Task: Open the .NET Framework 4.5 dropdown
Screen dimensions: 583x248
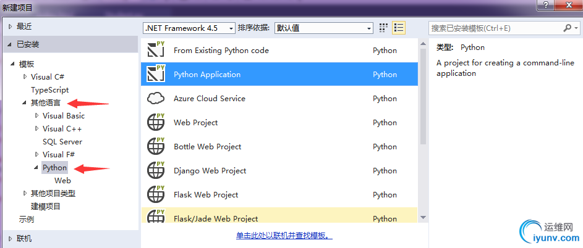Action: tap(189, 28)
